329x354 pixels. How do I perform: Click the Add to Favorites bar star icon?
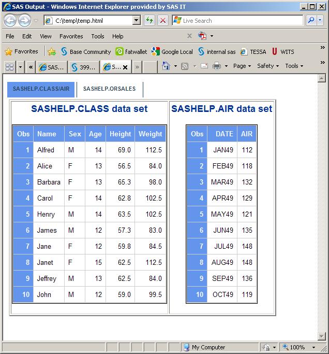52,52
